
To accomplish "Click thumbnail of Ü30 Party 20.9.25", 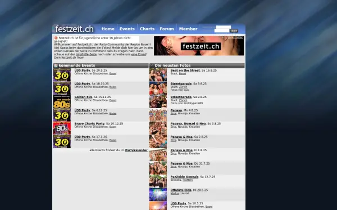I will (62, 74).
